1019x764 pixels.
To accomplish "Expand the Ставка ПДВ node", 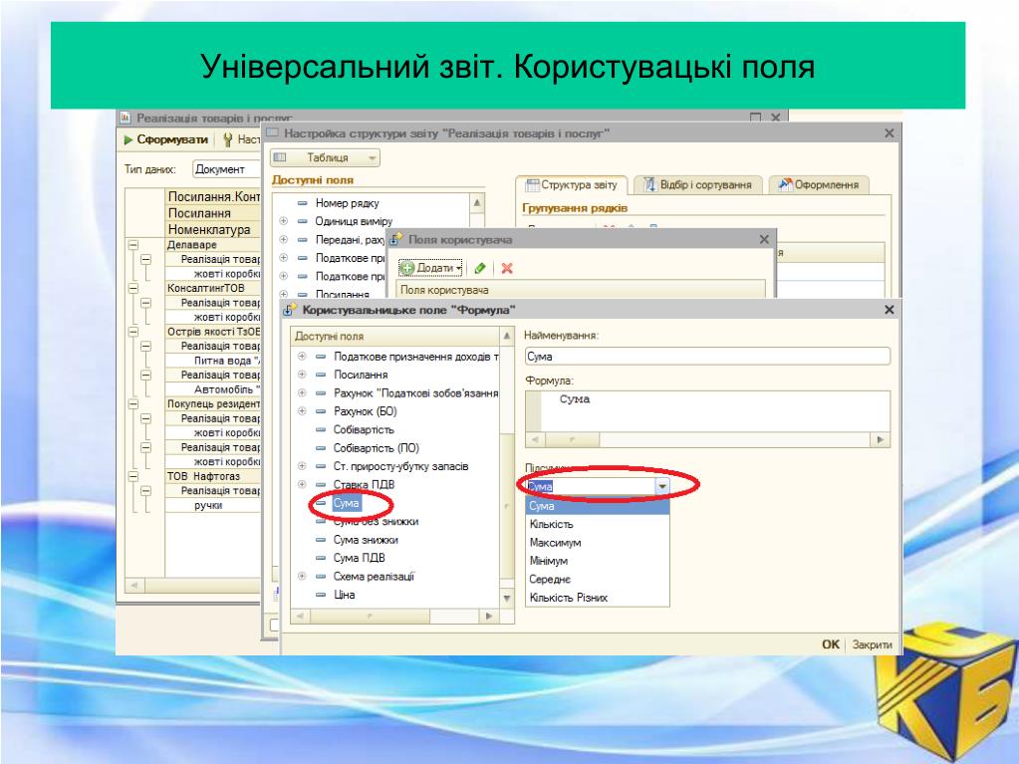I will pyautogui.click(x=302, y=485).
